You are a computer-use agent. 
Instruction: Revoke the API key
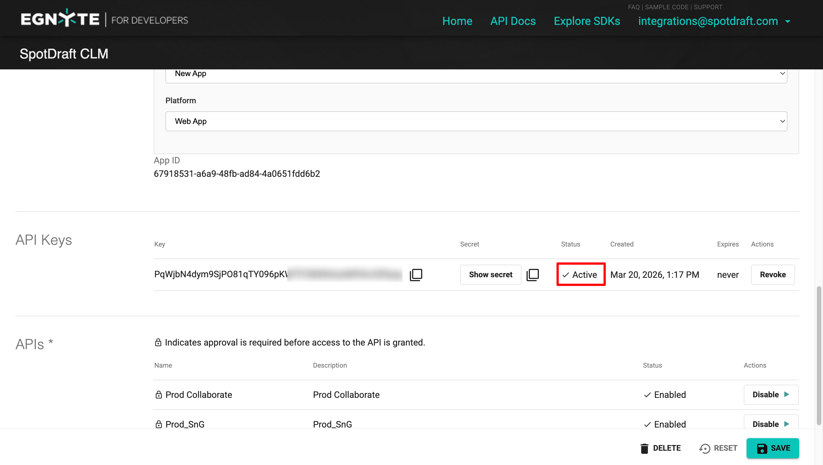coord(773,275)
